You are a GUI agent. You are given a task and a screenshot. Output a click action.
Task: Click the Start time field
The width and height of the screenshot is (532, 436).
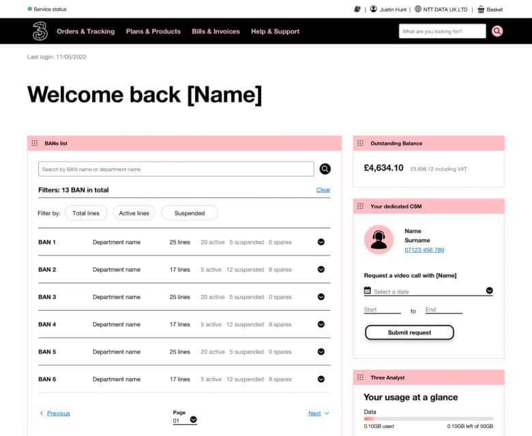382,310
